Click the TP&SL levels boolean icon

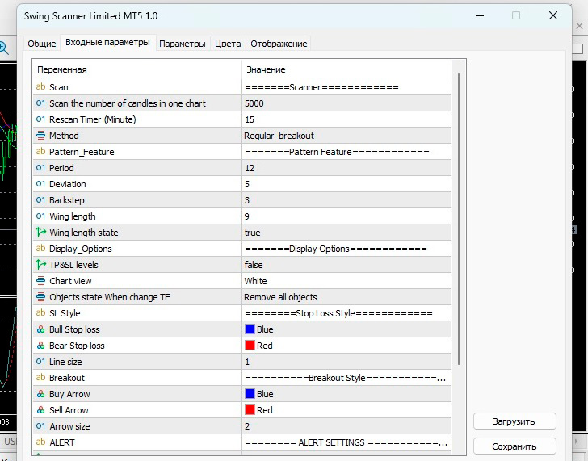click(41, 265)
